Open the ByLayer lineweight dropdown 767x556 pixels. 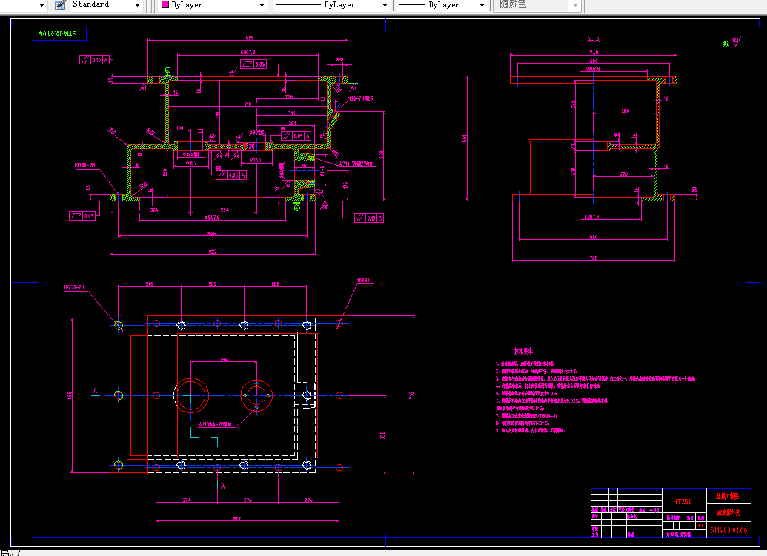482,5
